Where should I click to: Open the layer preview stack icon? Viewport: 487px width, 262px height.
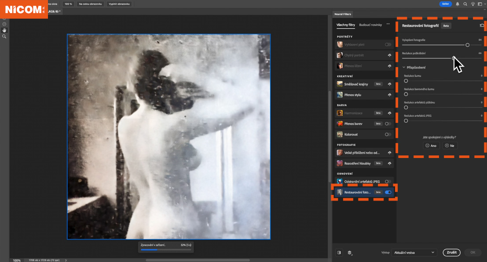click(x=350, y=252)
